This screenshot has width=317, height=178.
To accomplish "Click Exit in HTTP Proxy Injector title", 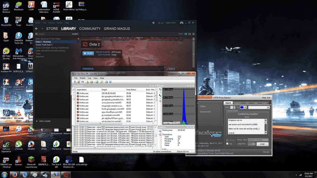I will click(x=269, y=98).
